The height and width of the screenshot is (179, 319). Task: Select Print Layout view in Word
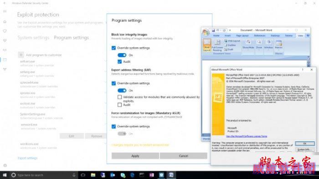[207, 45]
